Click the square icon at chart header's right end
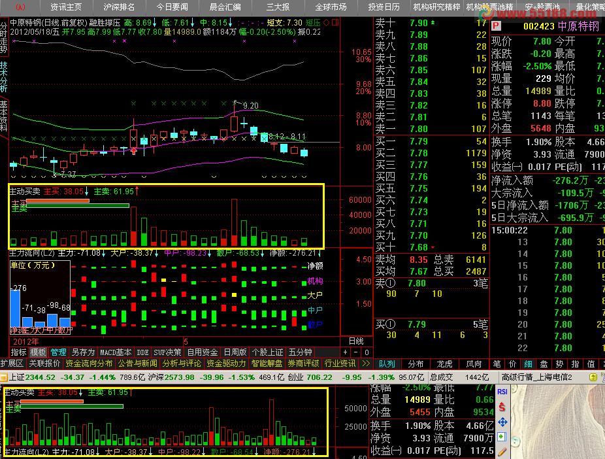This screenshot has width=605, height=459. coord(335,23)
